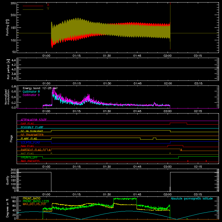Click the 0.8 tick on modulation axis

click(x=14, y=87)
